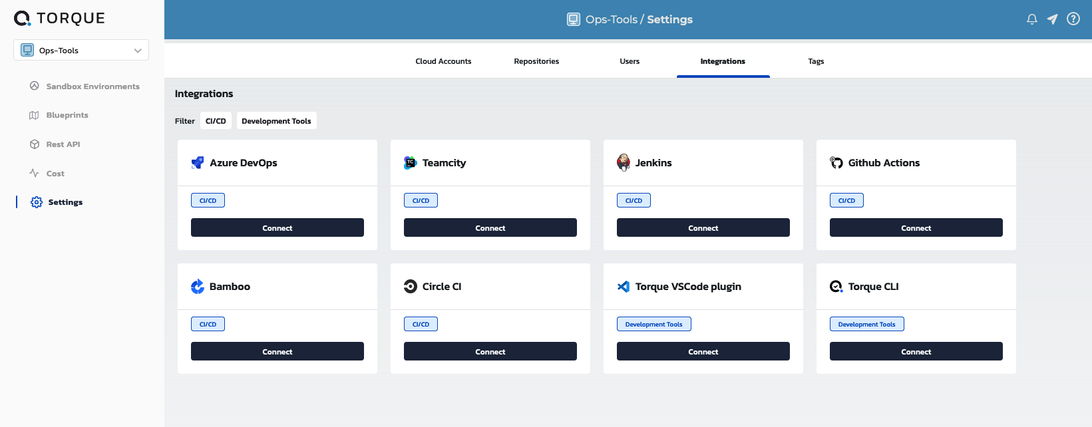Connect the Torque CLI integration
The height and width of the screenshot is (427, 1092).
[x=916, y=351]
